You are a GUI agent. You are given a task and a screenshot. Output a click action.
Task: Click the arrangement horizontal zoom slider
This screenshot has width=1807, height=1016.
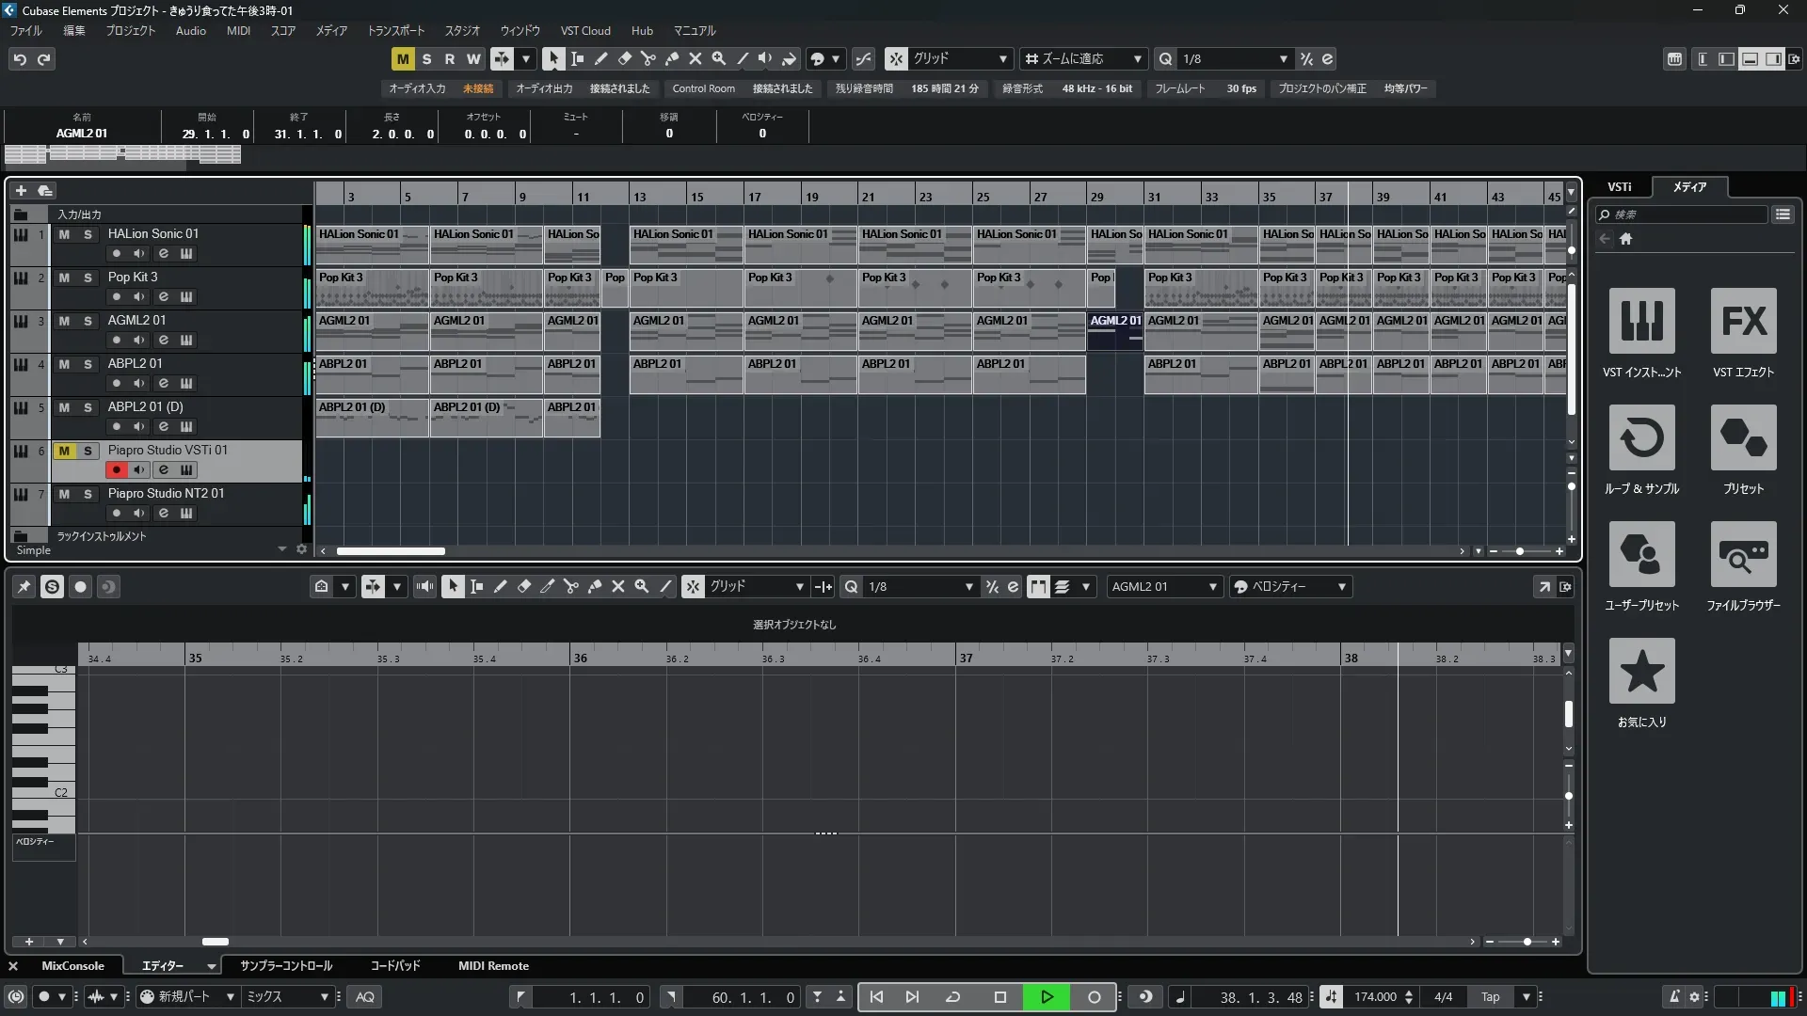pyautogui.click(x=1519, y=551)
